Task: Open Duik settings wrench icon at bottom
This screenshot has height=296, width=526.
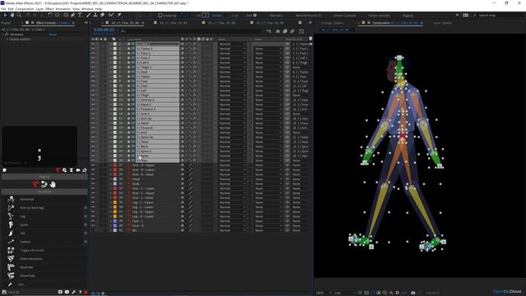Action: 73,293
